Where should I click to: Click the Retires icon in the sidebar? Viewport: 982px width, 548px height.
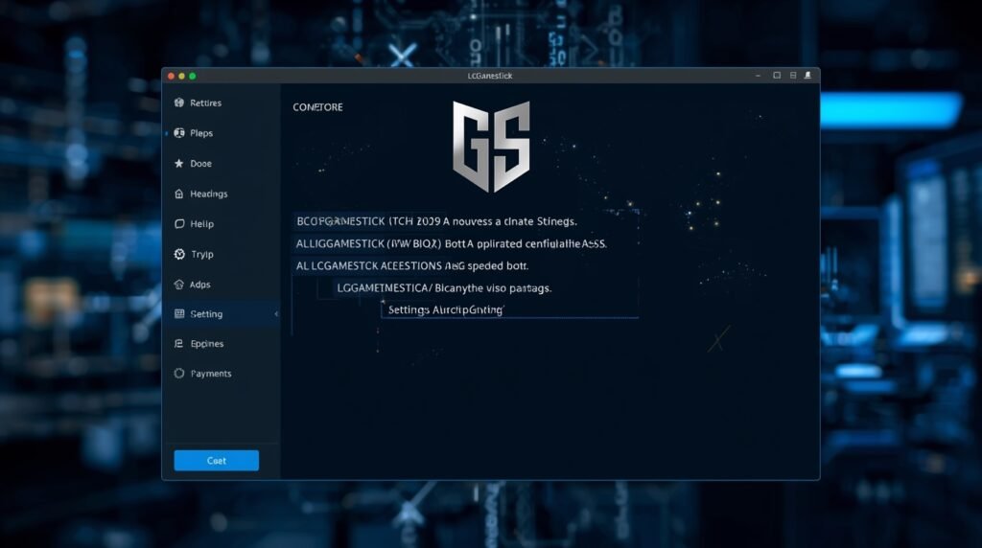pyautogui.click(x=178, y=103)
